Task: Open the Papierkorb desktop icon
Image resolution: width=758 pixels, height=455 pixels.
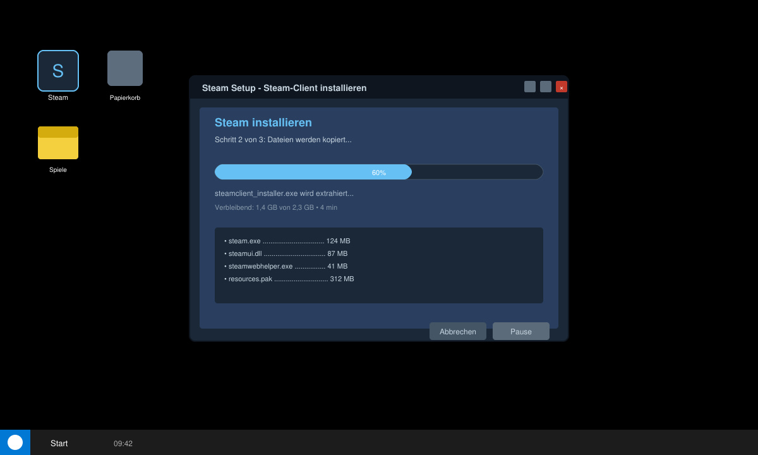Action: tap(125, 68)
